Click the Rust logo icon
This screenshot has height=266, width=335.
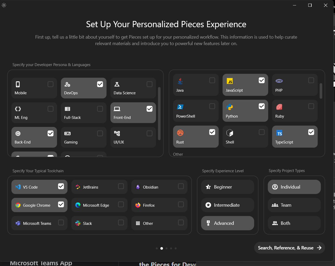tap(180, 132)
